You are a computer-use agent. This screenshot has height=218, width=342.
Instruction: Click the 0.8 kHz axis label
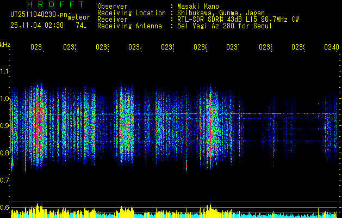pyautogui.click(x=4, y=153)
